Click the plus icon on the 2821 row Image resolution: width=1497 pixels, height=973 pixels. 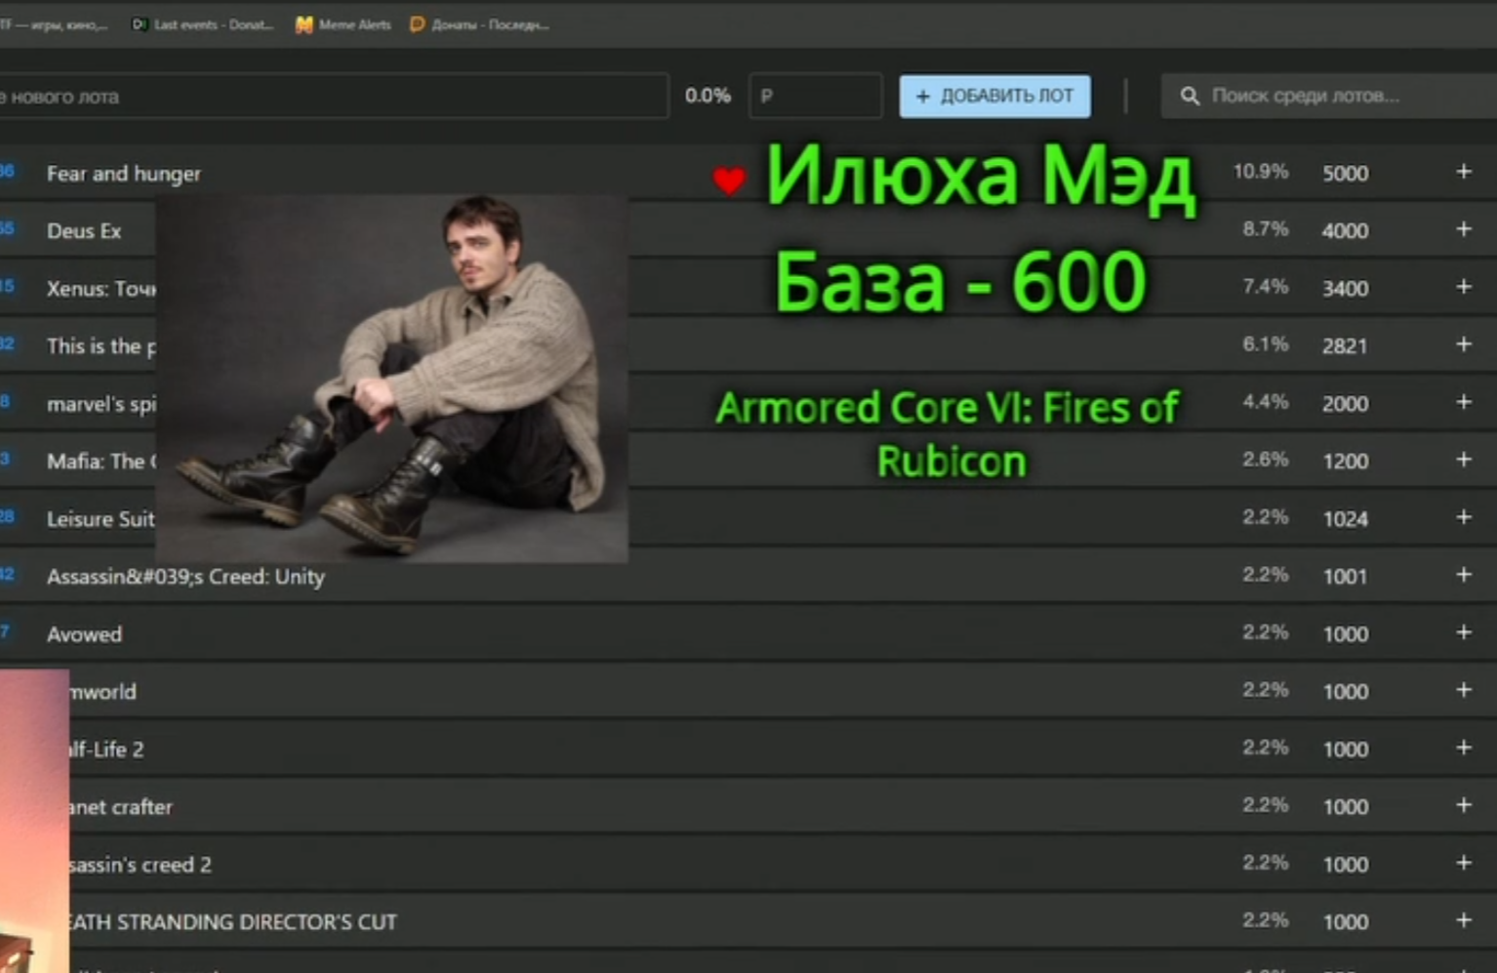click(x=1464, y=345)
